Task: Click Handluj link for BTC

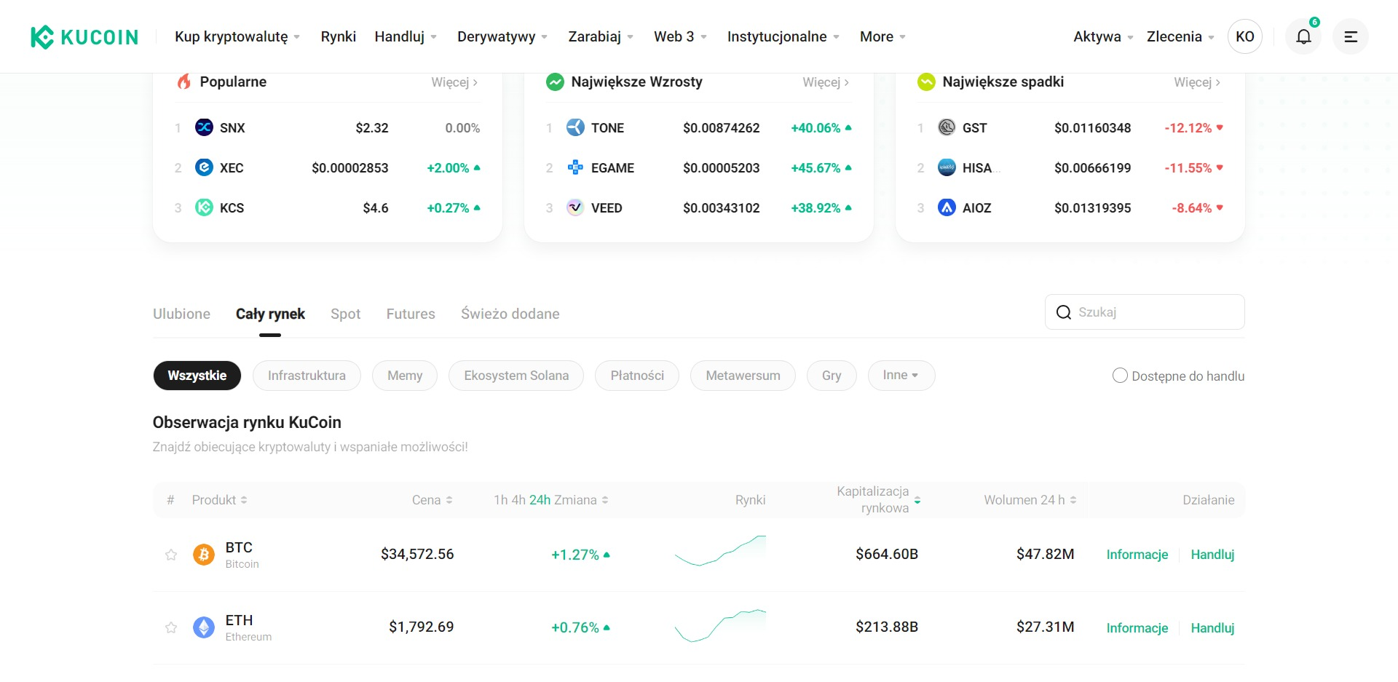Action: 1212,555
